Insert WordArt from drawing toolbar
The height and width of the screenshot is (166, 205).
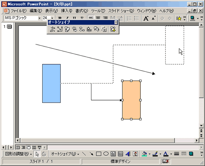[x=128, y=154]
